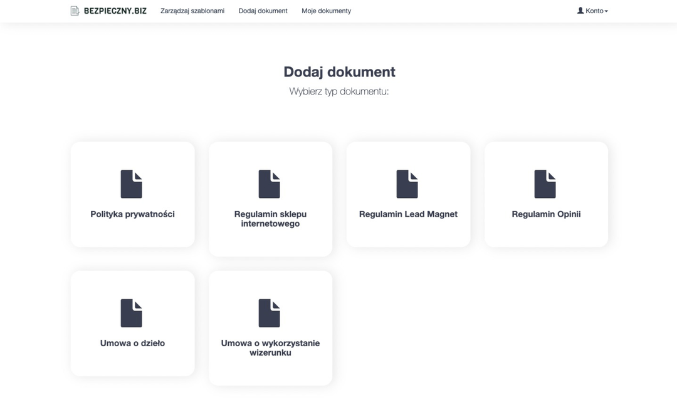Viewport: 677px width, 412px height.
Task: Click the Umowa o wykorzystanie wizerunku file icon
Action: pyautogui.click(x=270, y=313)
